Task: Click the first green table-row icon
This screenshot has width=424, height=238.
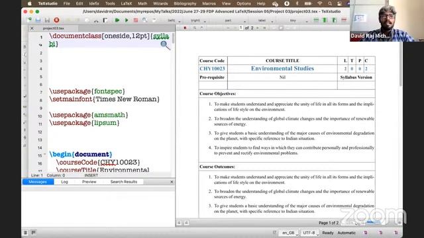Action: (x=316, y=20)
